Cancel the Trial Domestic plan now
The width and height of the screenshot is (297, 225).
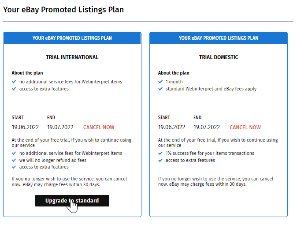tap(245, 127)
